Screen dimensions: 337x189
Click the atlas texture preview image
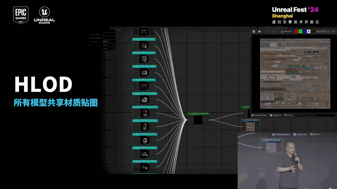click(x=295, y=74)
